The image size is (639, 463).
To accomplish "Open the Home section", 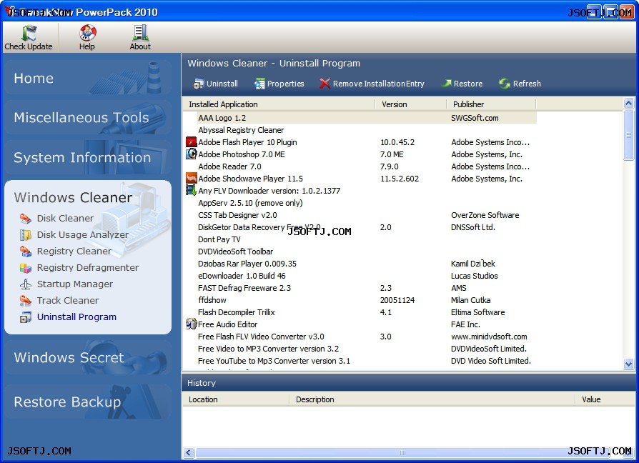I will [x=88, y=77].
